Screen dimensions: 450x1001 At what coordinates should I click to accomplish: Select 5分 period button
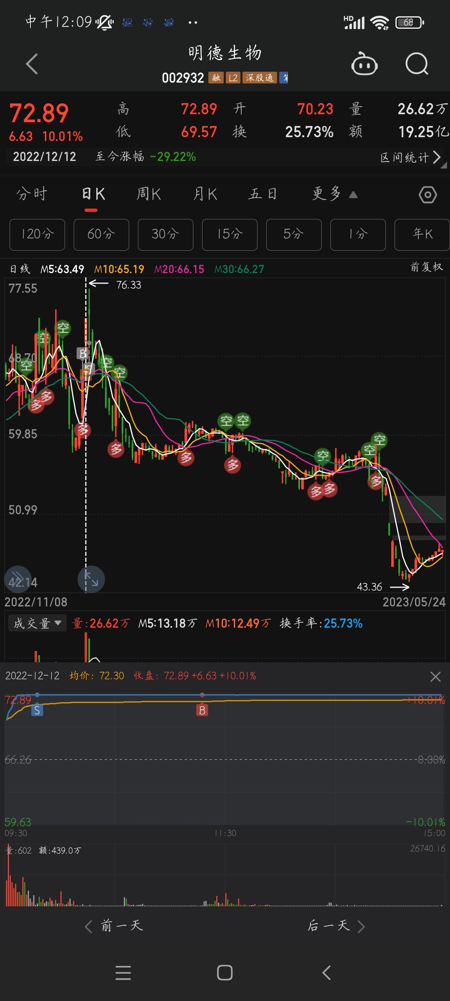click(x=294, y=234)
